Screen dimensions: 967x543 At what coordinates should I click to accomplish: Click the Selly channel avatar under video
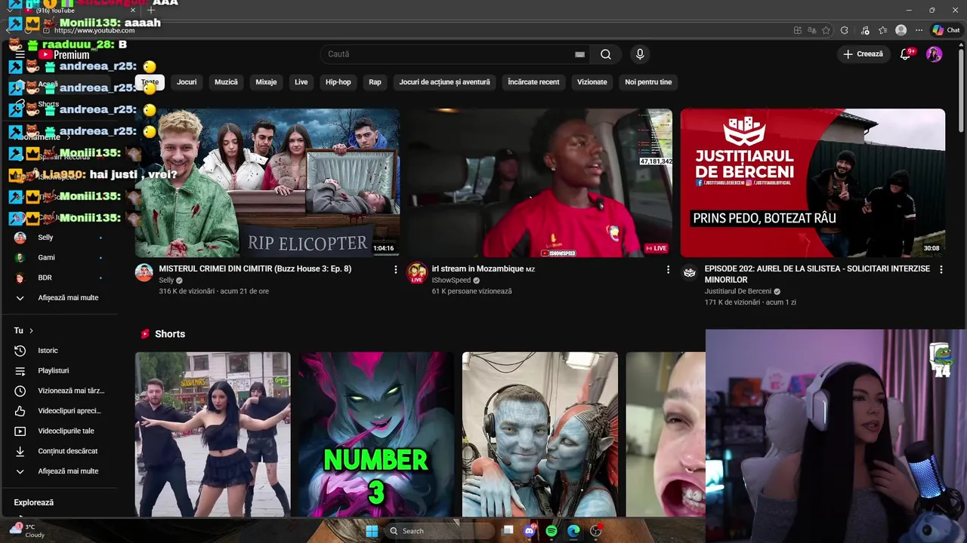pyautogui.click(x=144, y=272)
